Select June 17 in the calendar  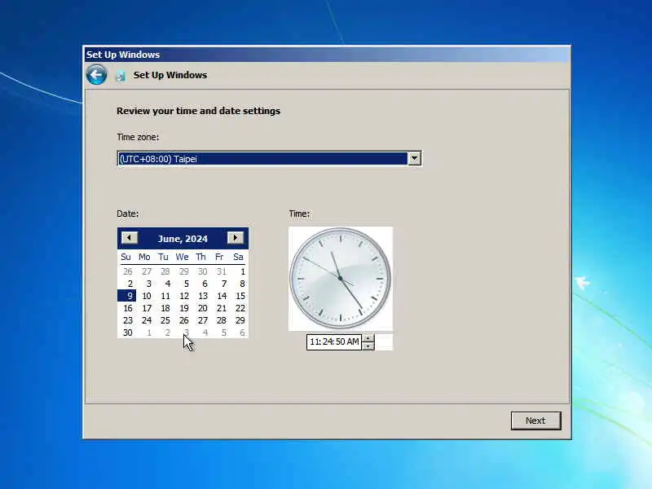pyautogui.click(x=147, y=308)
